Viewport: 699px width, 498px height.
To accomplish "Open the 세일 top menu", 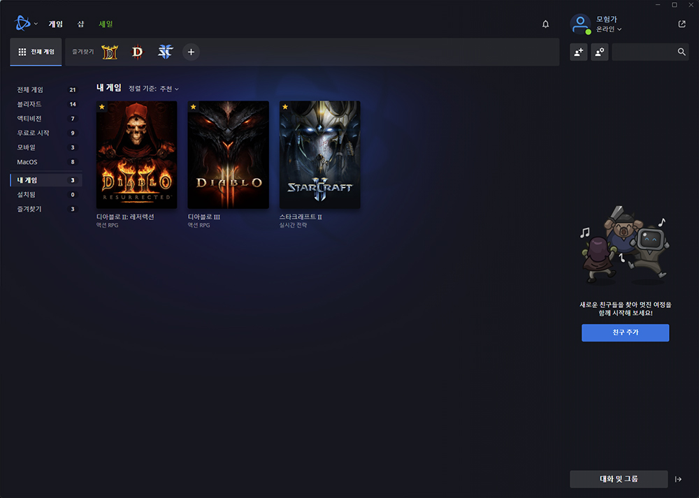I will [106, 24].
